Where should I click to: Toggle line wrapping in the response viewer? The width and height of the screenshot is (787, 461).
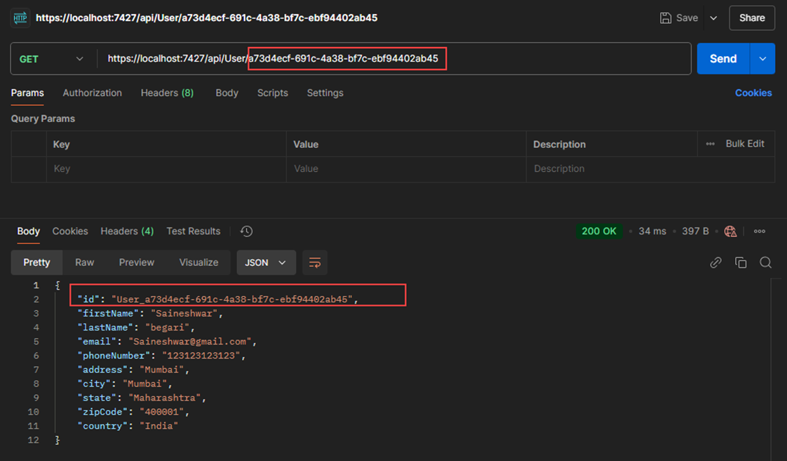click(314, 262)
